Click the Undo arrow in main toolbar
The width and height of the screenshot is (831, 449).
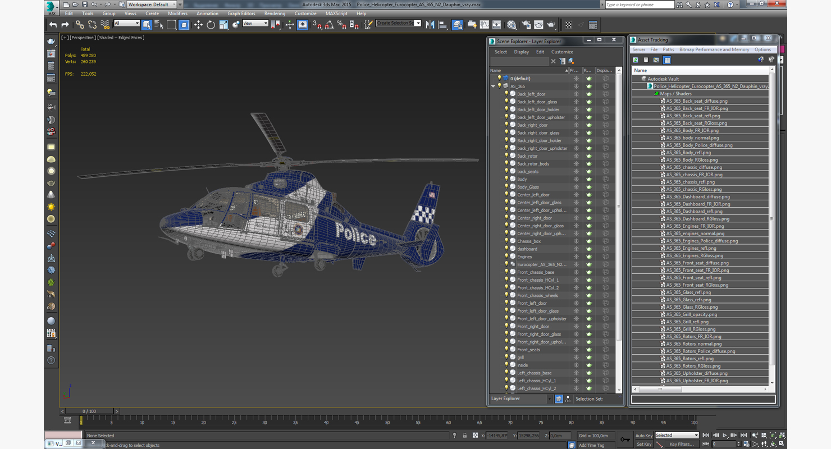point(53,25)
